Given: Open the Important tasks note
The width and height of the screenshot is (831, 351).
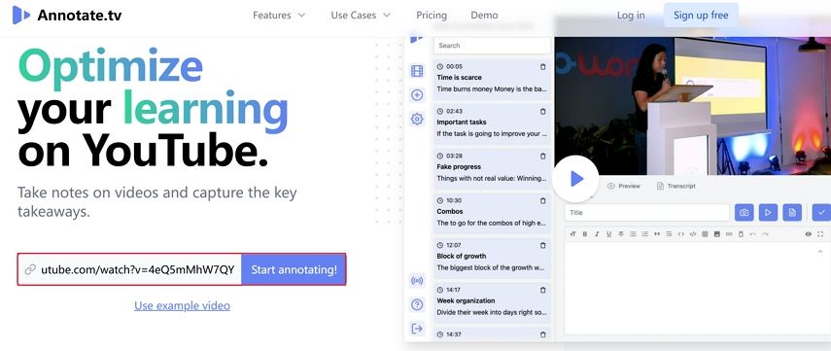Looking at the screenshot, I should 492,123.
